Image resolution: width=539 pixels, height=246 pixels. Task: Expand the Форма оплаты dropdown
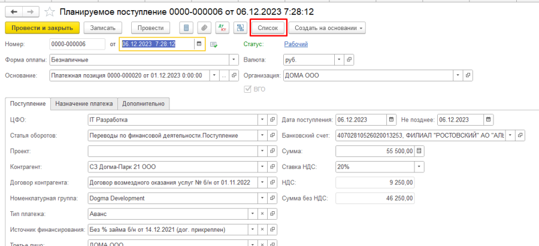coord(234,60)
